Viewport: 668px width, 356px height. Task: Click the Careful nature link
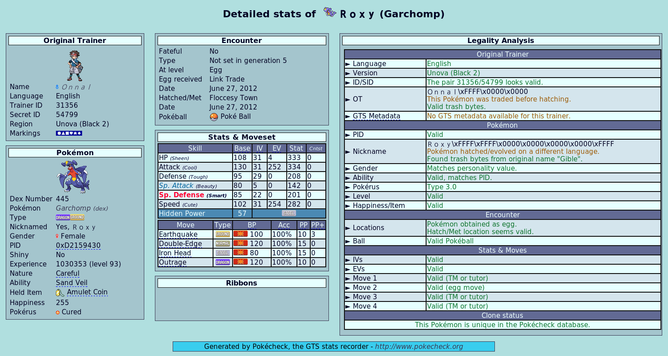[x=67, y=274]
